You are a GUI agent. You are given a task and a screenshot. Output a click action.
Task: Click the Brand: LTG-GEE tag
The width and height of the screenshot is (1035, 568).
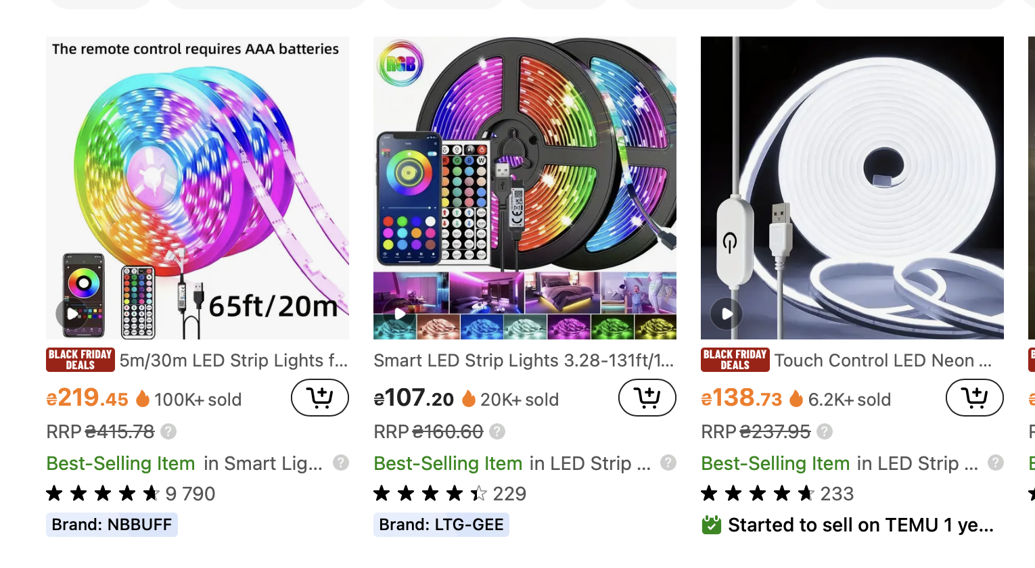pos(441,525)
